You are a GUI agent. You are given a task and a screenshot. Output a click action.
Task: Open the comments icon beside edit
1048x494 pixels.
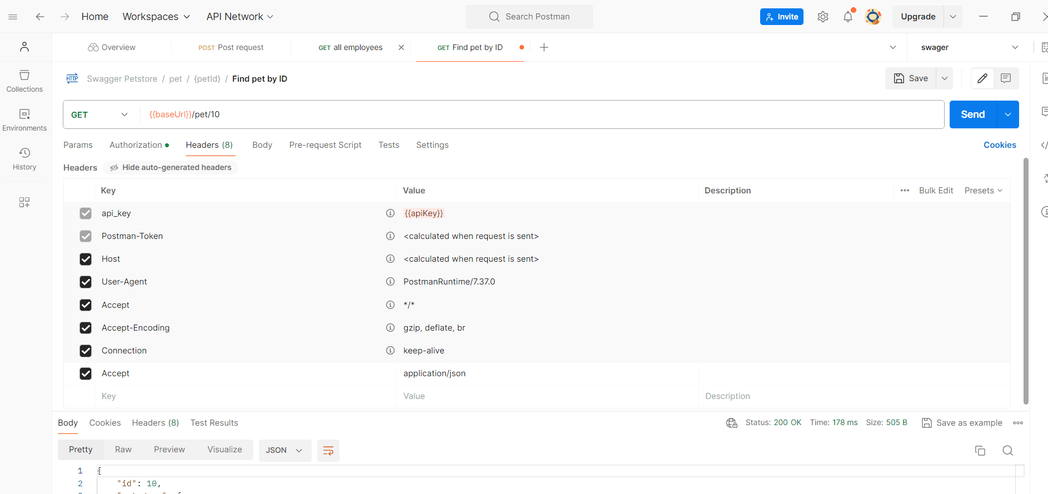pos(1006,78)
